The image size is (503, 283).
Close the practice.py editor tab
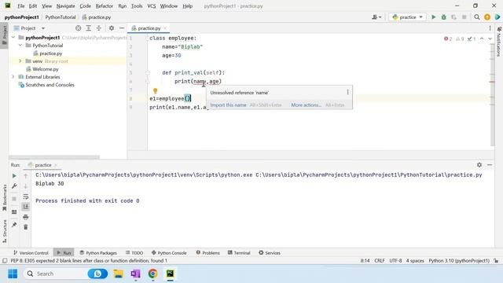pyautogui.click(x=165, y=28)
